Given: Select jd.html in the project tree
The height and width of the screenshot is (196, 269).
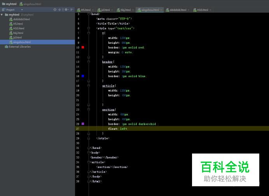Looking at the screenshot, I should [x=16, y=37].
